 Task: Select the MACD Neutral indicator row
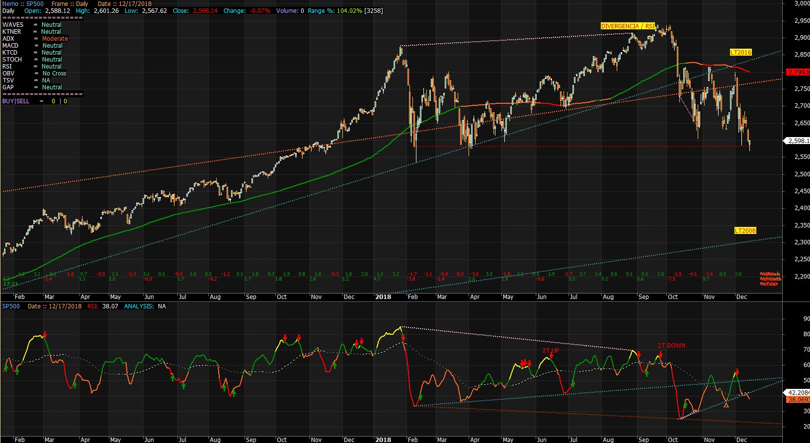tap(32, 45)
